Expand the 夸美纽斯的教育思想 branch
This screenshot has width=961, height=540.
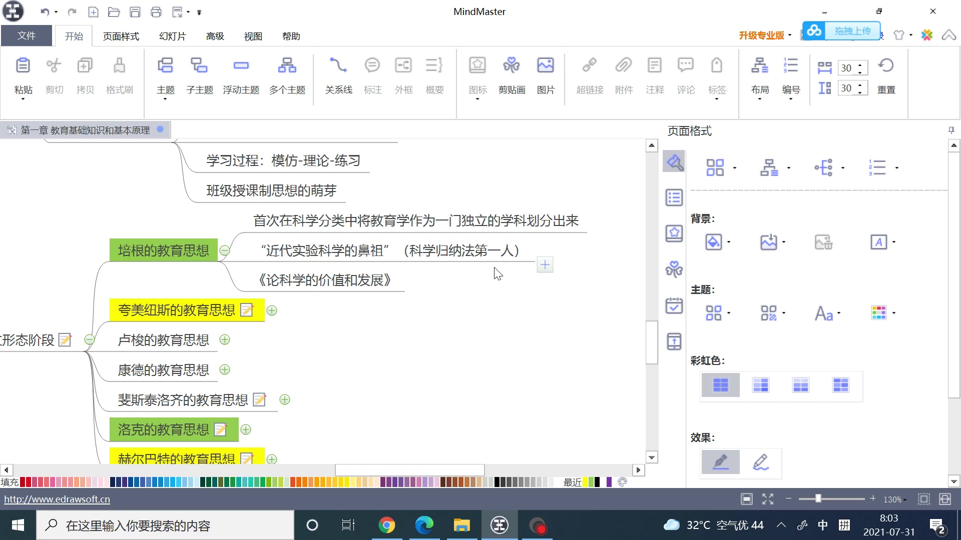click(272, 310)
